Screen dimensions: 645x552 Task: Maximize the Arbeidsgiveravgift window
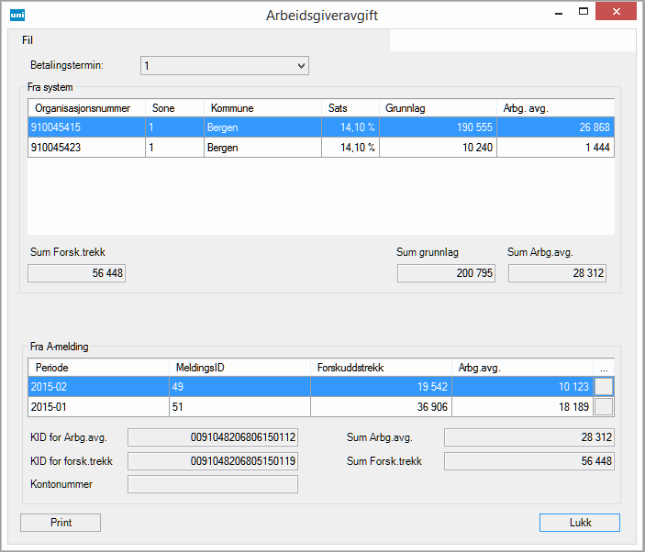(583, 13)
